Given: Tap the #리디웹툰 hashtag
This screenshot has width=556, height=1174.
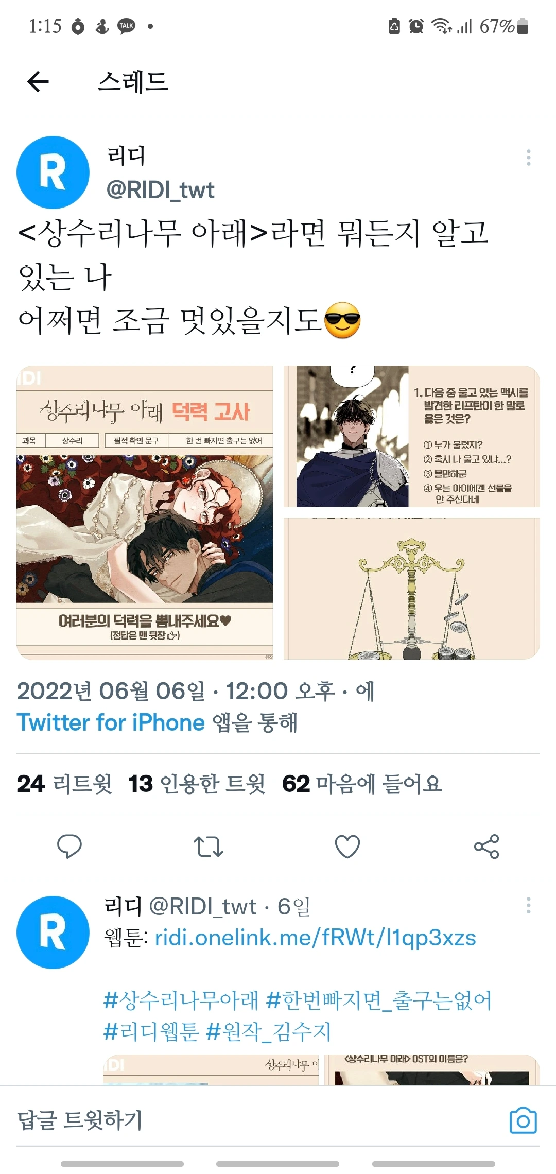Looking at the screenshot, I should point(151,1031).
